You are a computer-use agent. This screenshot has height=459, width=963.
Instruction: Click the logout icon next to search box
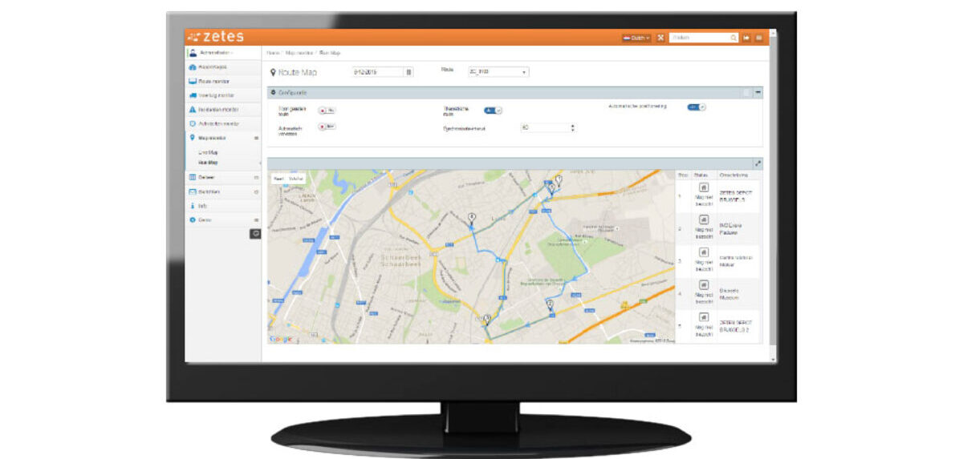coord(746,38)
